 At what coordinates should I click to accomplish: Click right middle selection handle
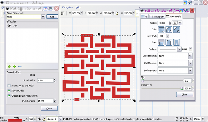[x=134, y=68]
